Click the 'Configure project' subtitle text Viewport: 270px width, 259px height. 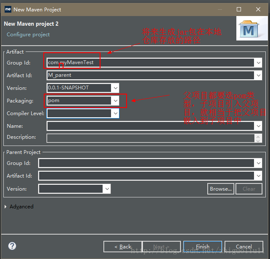[28, 35]
